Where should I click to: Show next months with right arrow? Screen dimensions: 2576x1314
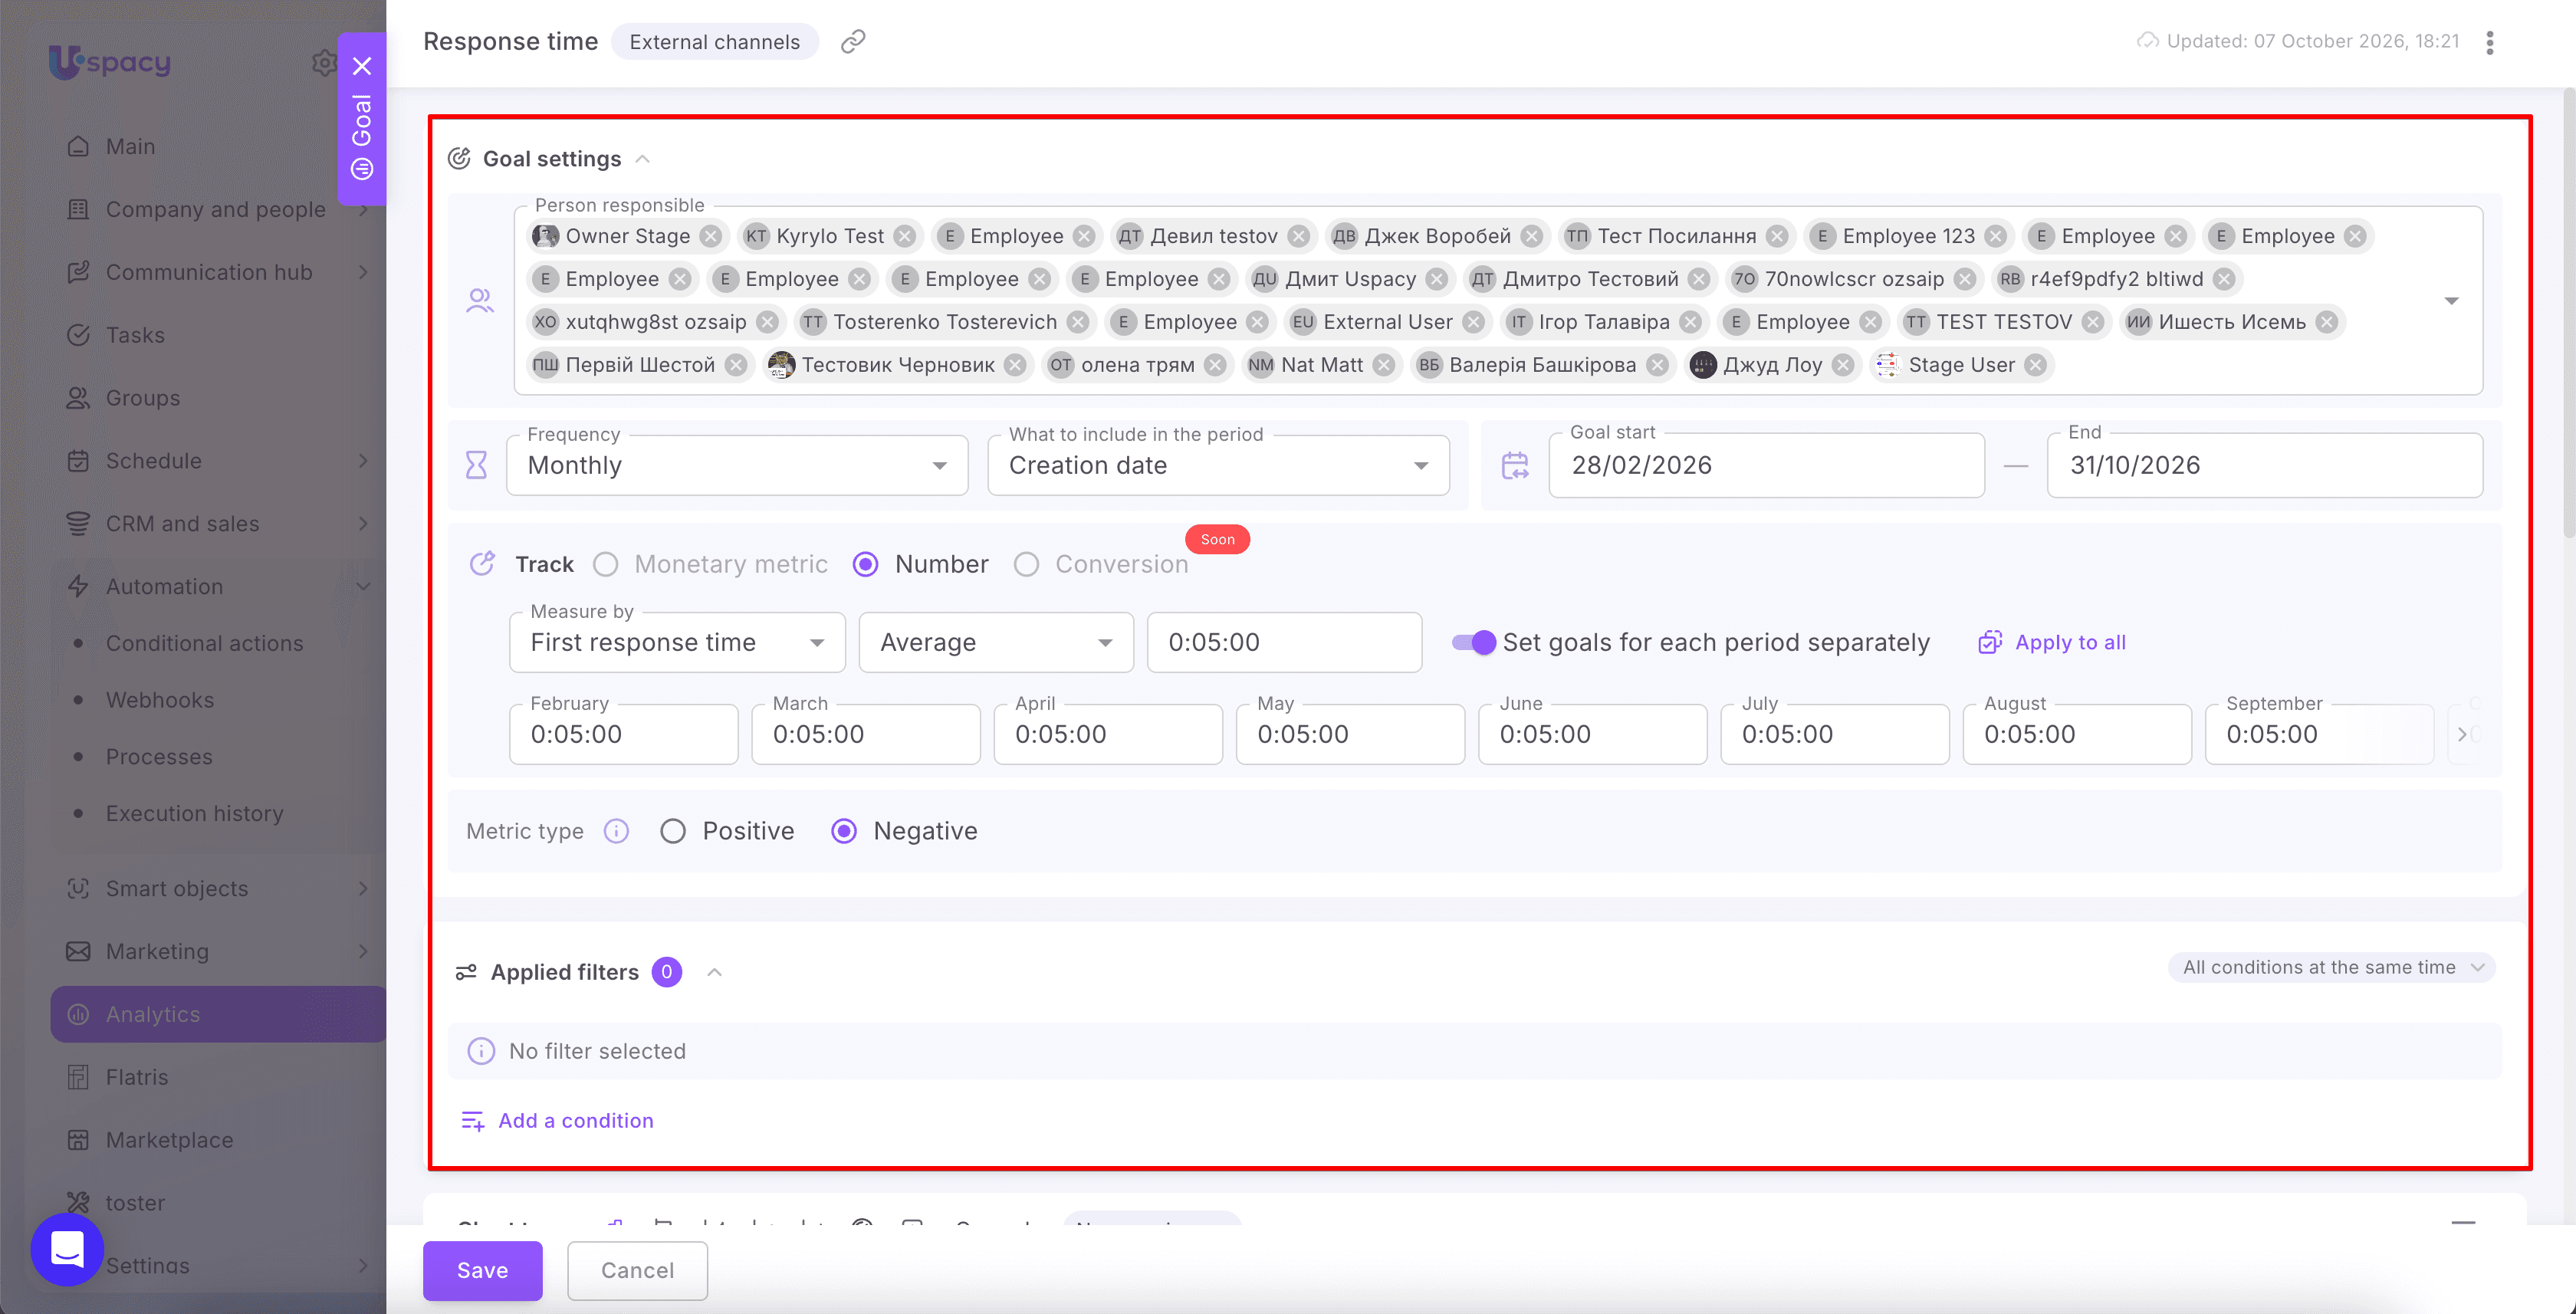point(2462,734)
